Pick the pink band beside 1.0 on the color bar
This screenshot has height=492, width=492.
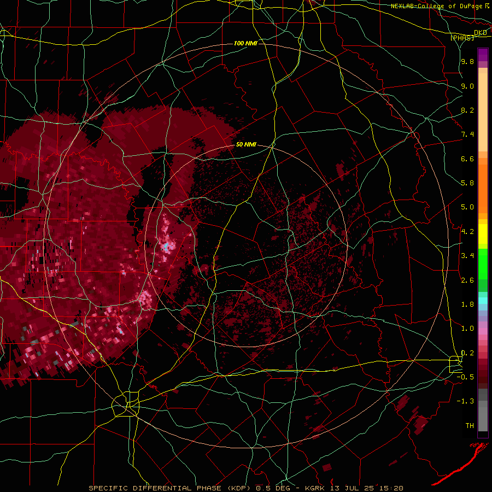coord(483,331)
